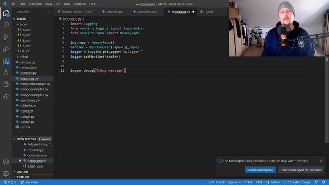Click the feedback icon in status bar
The height and width of the screenshot is (185, 329).
click(316, 182)
